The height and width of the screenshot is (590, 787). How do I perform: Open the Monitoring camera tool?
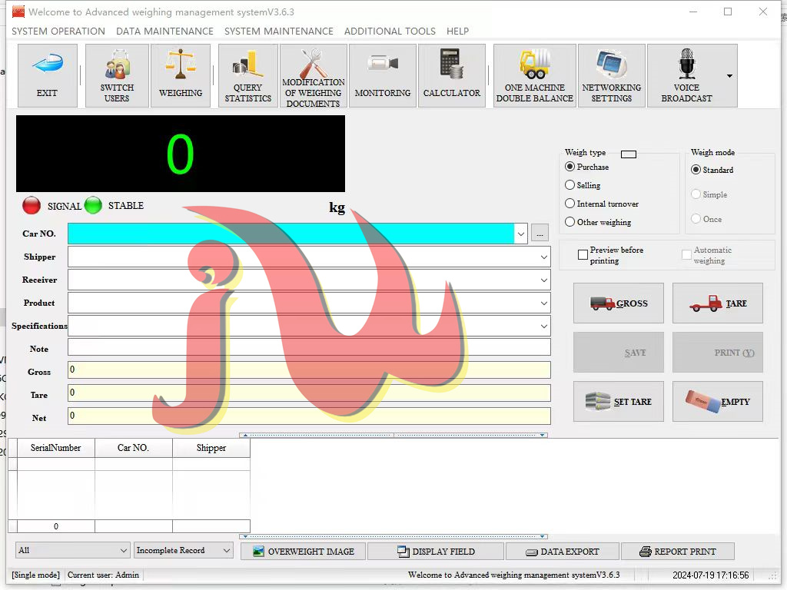383,76
